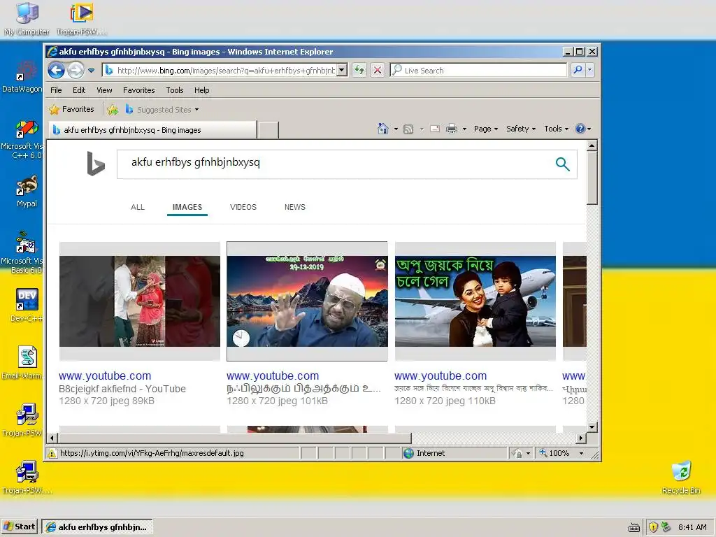
Task: Open the zoom level 100% control
Action: point(561,453)
